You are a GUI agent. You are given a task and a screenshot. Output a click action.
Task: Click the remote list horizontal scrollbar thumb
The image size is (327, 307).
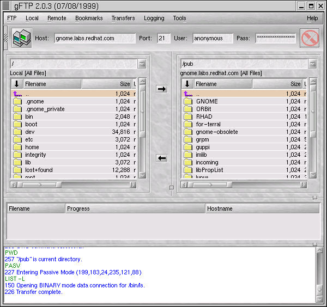(210, 185)
